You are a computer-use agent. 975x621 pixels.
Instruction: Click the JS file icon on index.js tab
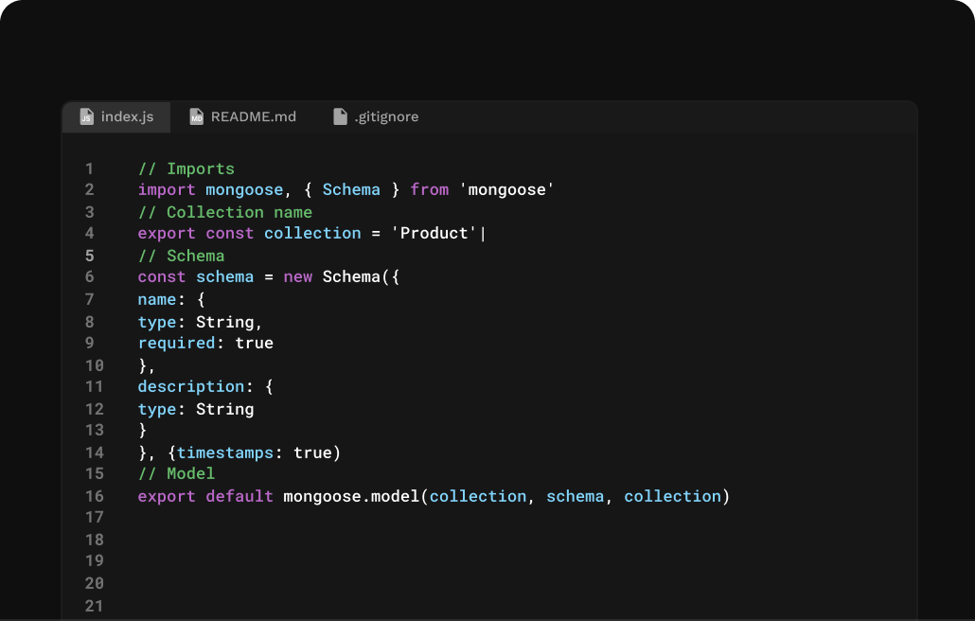86,116
